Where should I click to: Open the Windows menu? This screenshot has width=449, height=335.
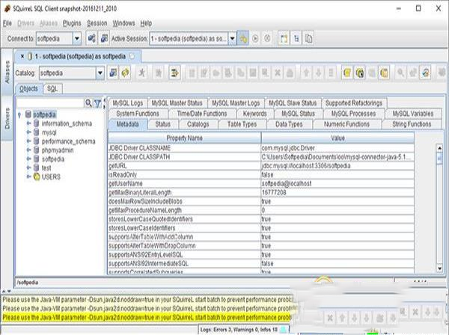pyautogui.click(x=123, y=23)
